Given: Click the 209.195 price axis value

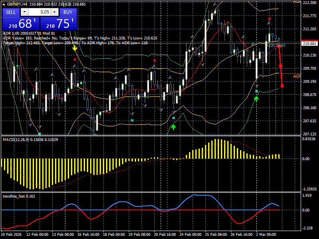Looking at the screenshot, I should (x=310, y=82).
